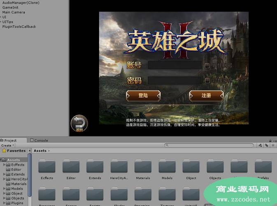Screen dimensions: 277x206
Task: Expand the Plugins folder arrow in the tree
Action: [4, 203]
